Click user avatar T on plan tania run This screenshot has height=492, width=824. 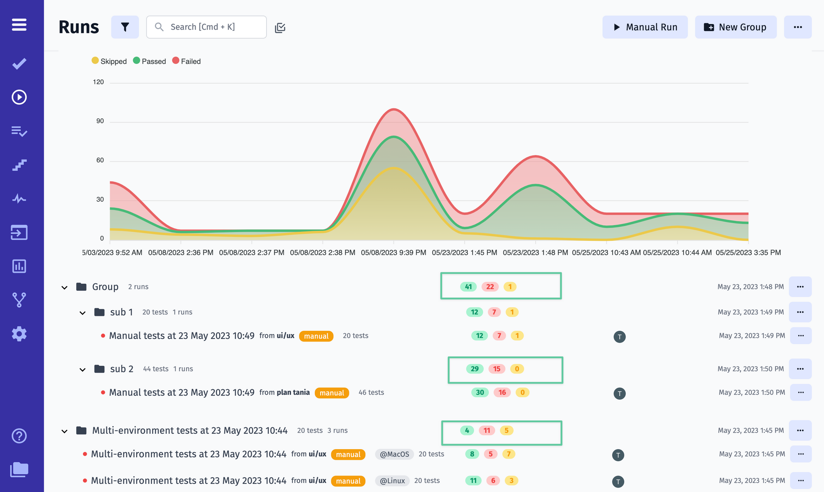620,393
